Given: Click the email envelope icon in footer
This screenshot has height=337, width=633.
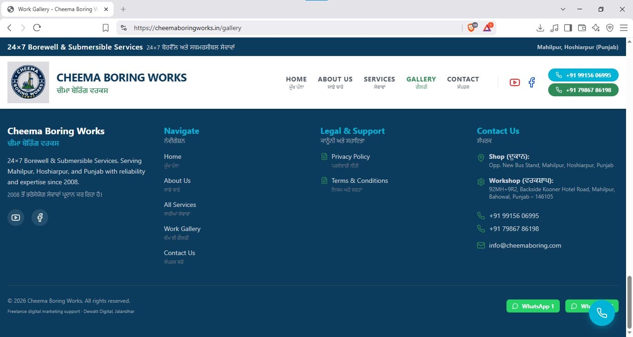Looking at the screenshot, I should pyautogui.click(x=481, y=245).
